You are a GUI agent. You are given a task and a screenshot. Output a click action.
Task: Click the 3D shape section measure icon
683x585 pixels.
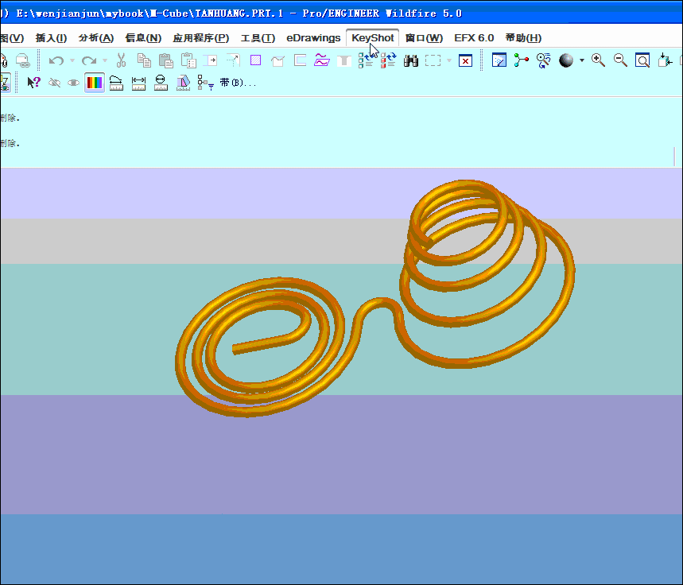click(x=184, y=83)
